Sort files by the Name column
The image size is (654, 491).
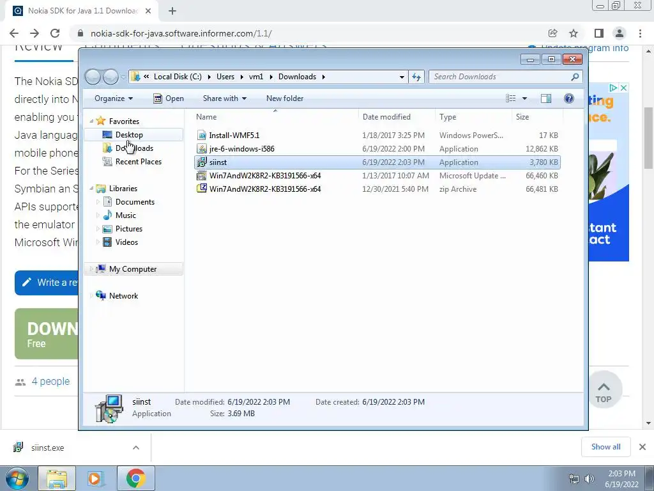[275, 117]
